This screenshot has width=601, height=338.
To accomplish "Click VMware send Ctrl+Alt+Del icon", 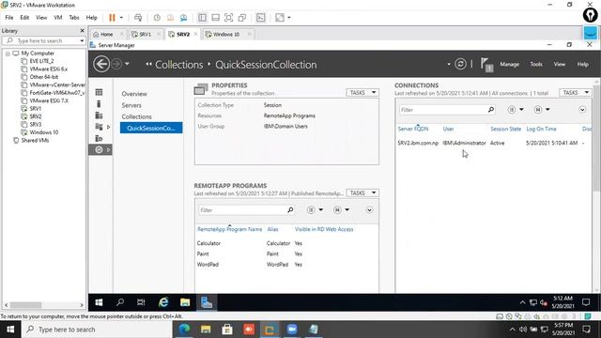I will [138, 18].
